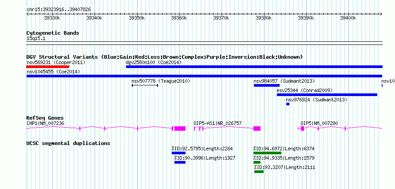Open nsv1045455 (Coe2014) label
The image size is (395, 189).
coord(53,72)
